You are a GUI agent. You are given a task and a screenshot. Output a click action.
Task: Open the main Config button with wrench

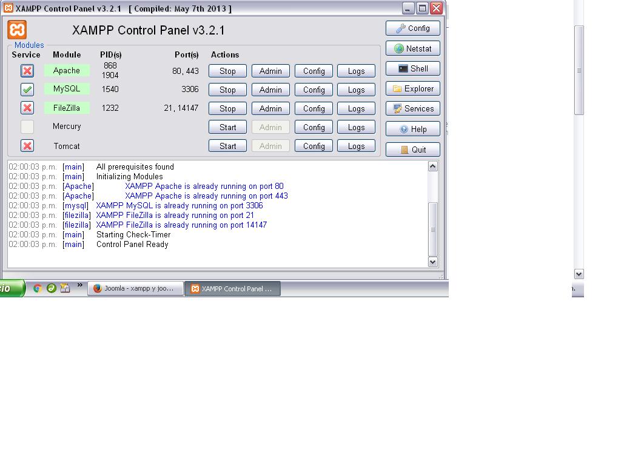[412, 28]
